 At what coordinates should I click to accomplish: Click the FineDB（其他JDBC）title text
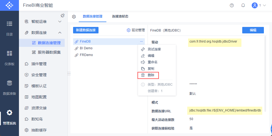point(166,30)
